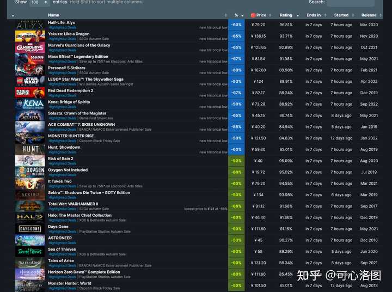This screenshot has height=292, width=392.
Task: Open Red Dead Redemption 2 title link
Action: coord(70,90)
